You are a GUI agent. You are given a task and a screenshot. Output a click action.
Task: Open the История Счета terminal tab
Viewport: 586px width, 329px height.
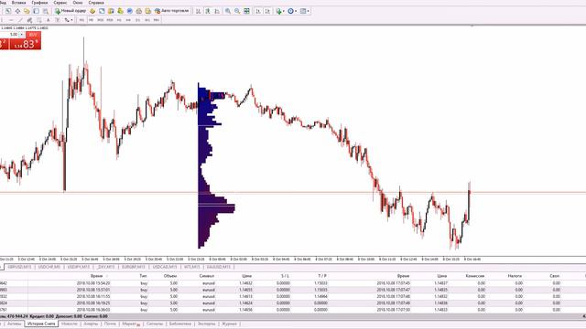41,324
